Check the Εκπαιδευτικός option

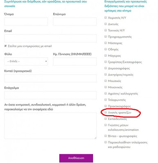coord(106,119)
